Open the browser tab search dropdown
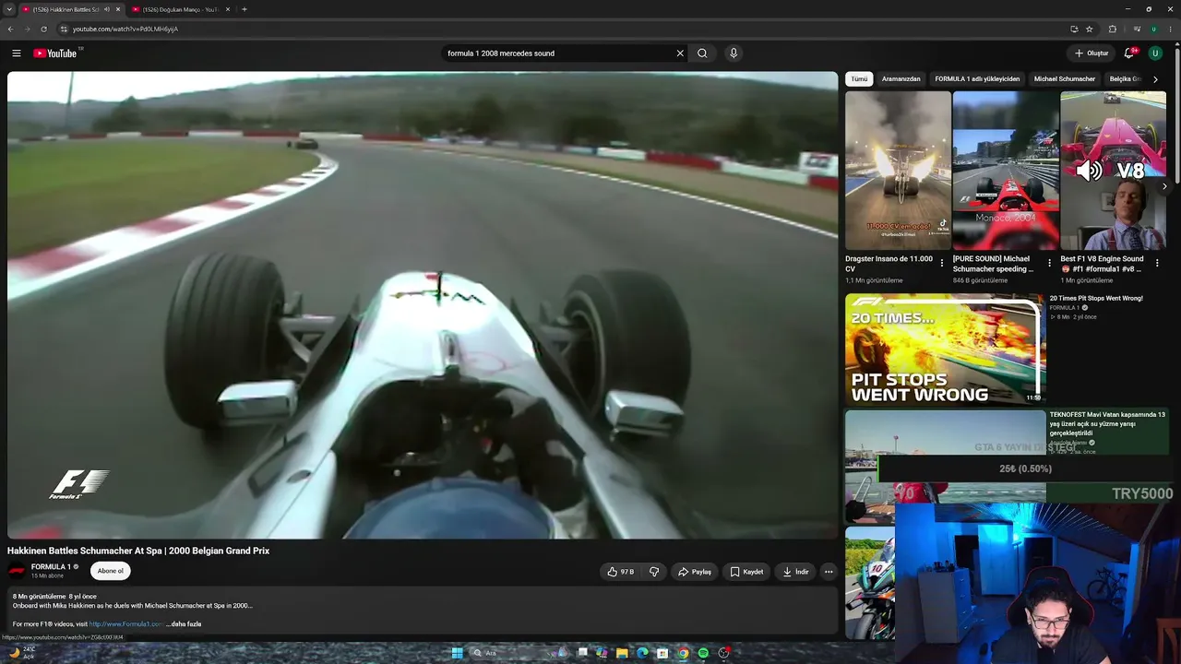This screenshot has width=1181, height=664. point(8,9)
